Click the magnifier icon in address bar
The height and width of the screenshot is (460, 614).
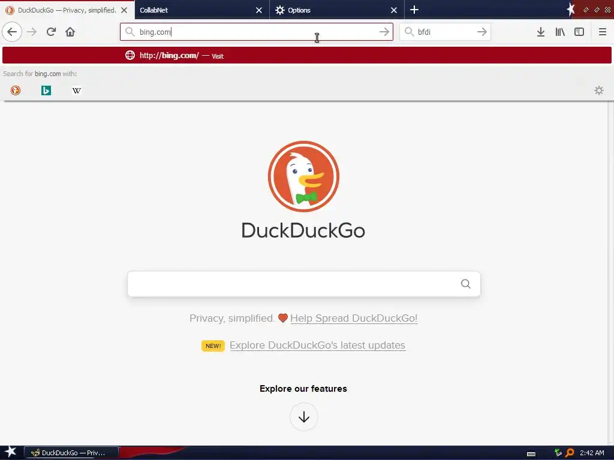click(x=130, y=32)
